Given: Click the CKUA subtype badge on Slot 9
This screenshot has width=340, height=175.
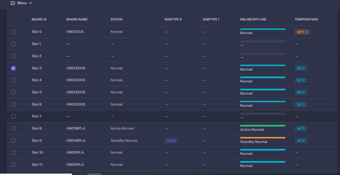Looking at the screenshot, I should (171, 141).
